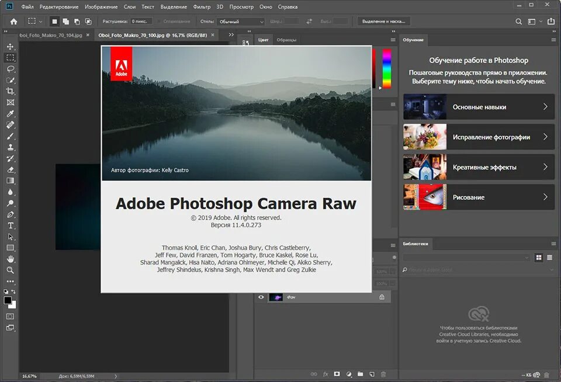Open the Edit Toolbar three-dots menu

tap(11, 282)
